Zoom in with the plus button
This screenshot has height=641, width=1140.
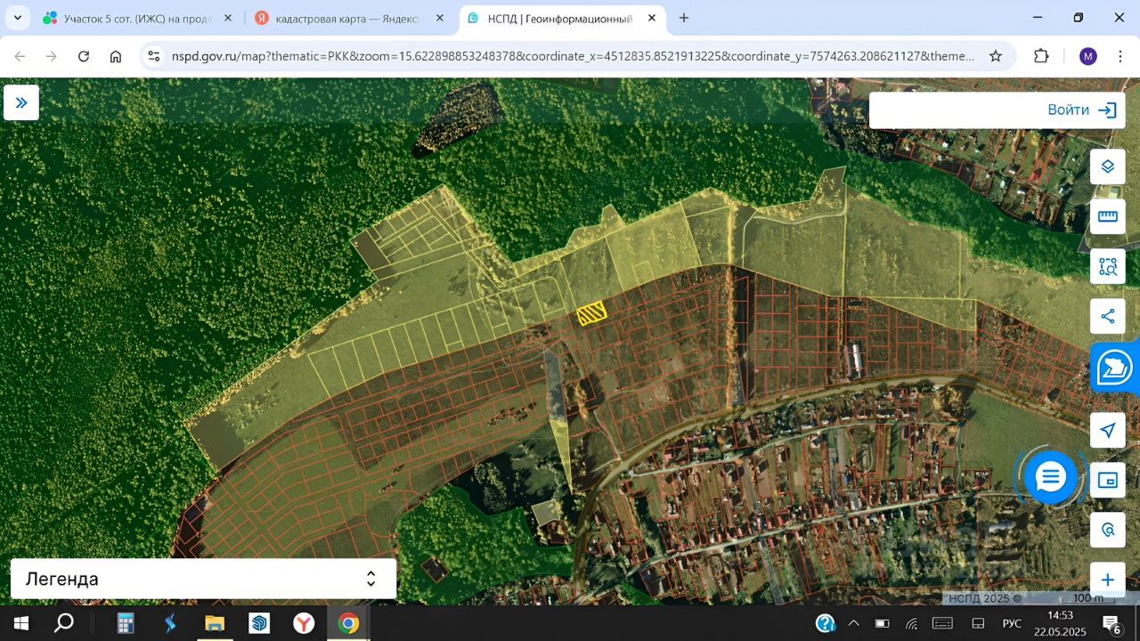[x=1108, y=580]
